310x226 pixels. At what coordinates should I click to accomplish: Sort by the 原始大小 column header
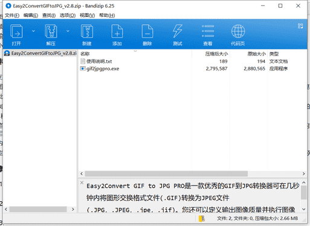click(x=257, y=54)
